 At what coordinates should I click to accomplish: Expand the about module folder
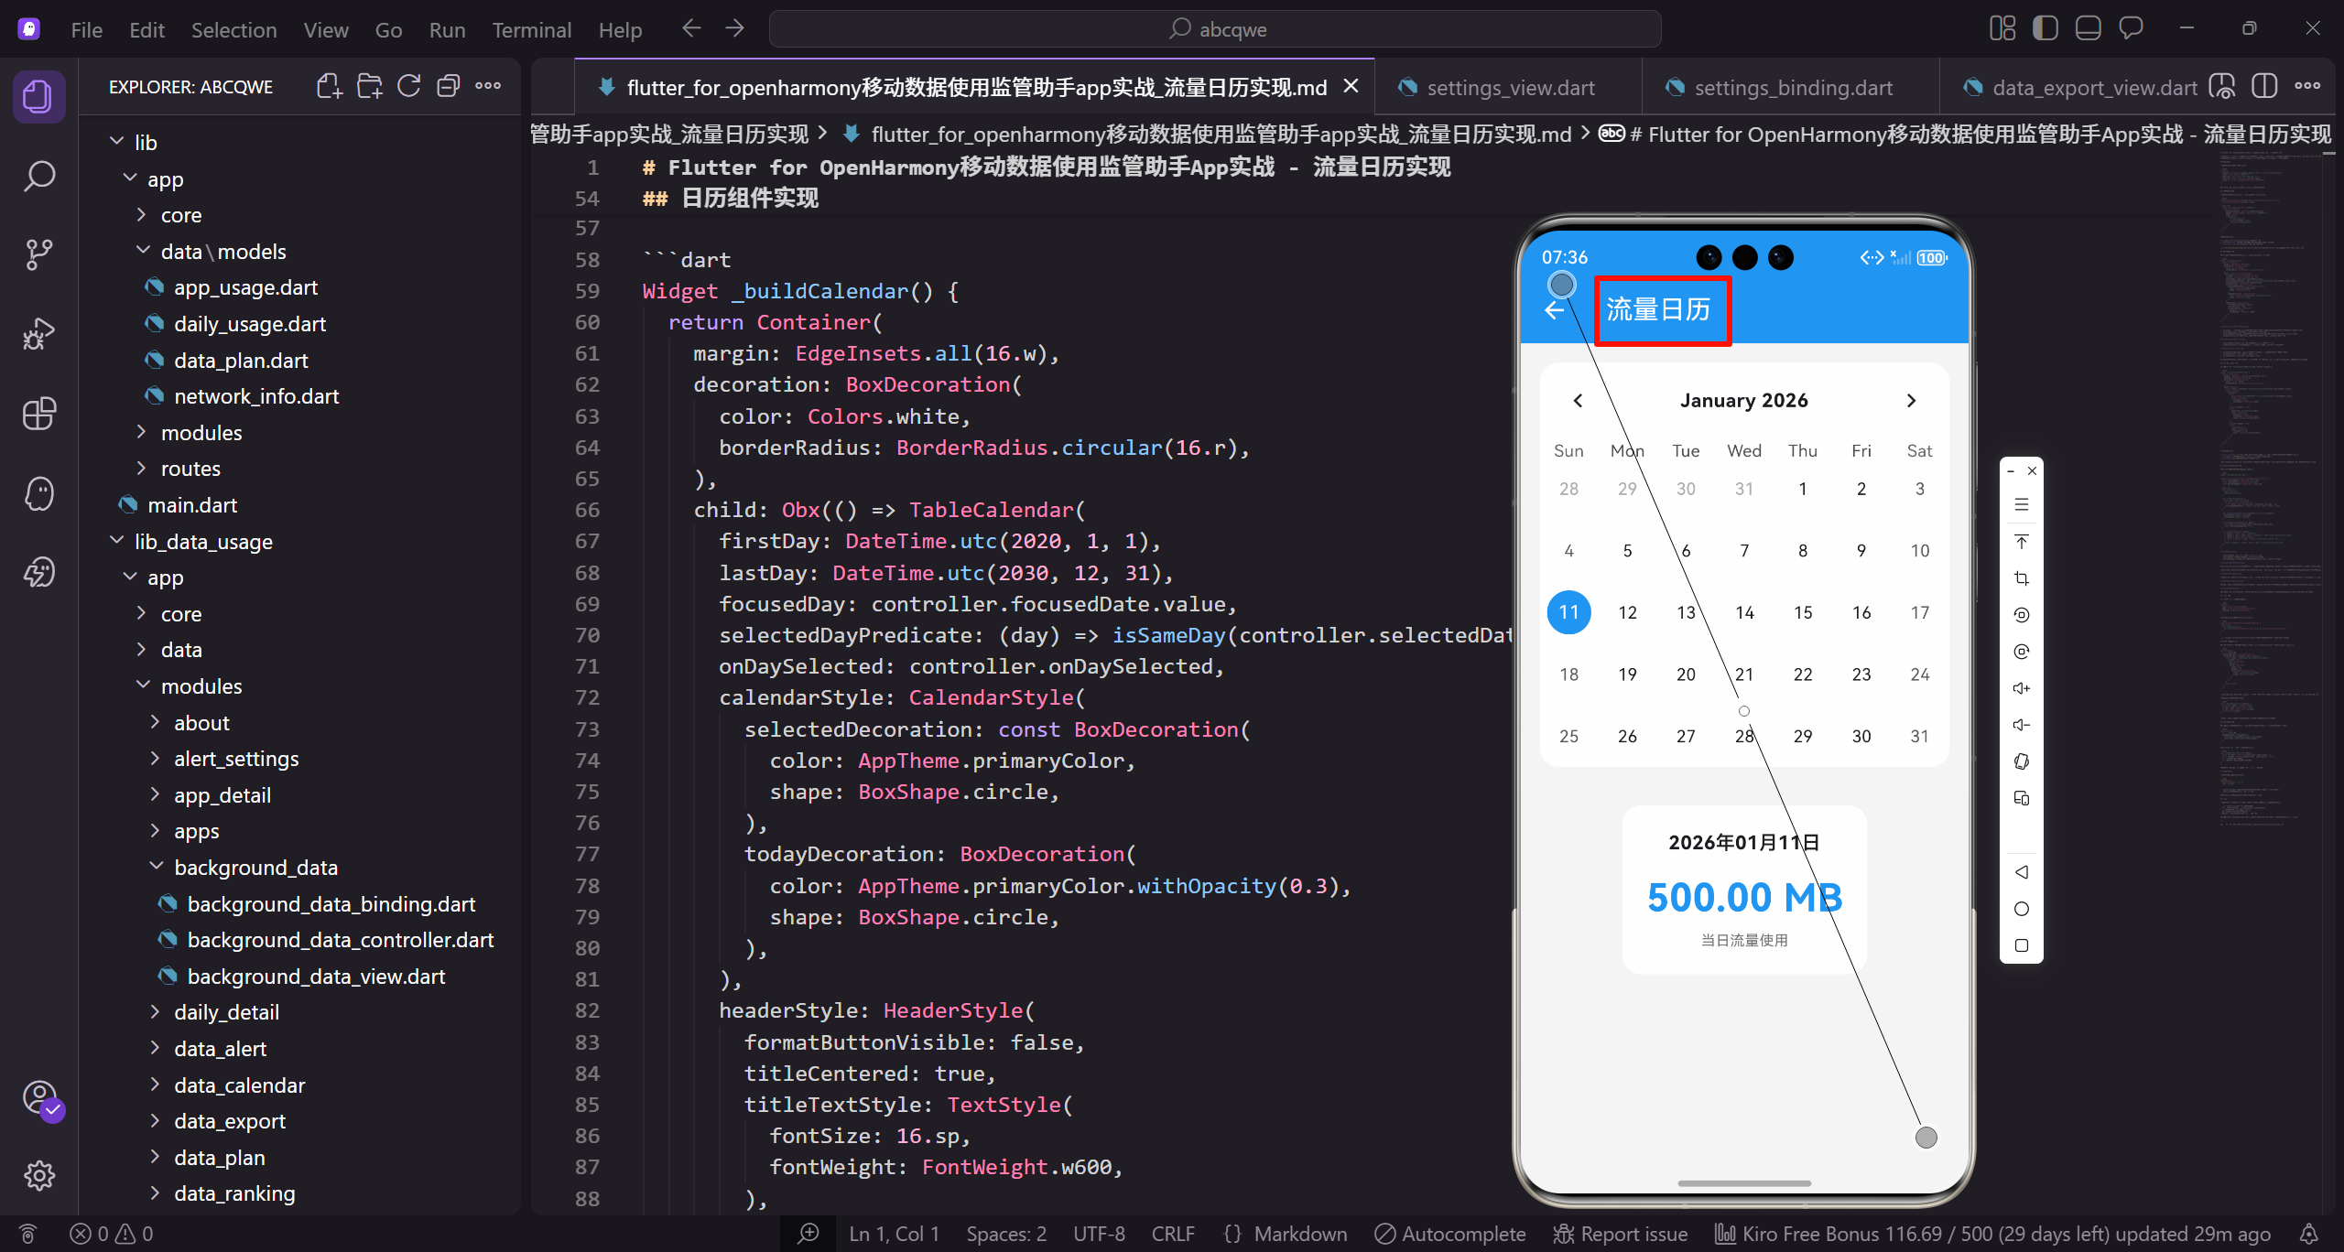(156, 722)
